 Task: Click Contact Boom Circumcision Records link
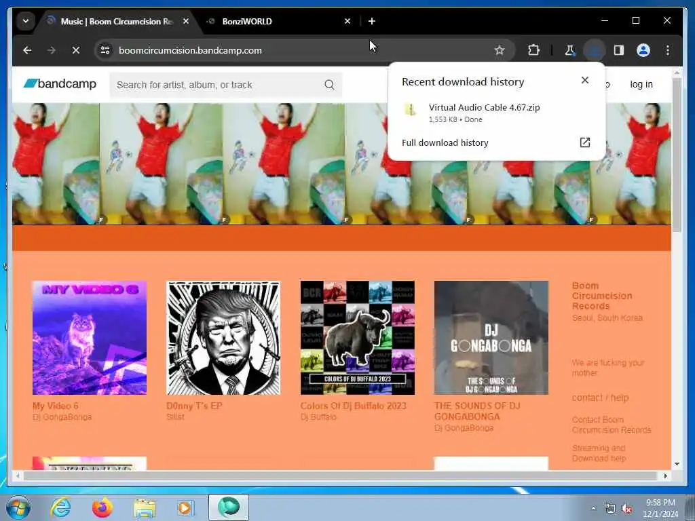pyautogui.click(x=612, y=425)
